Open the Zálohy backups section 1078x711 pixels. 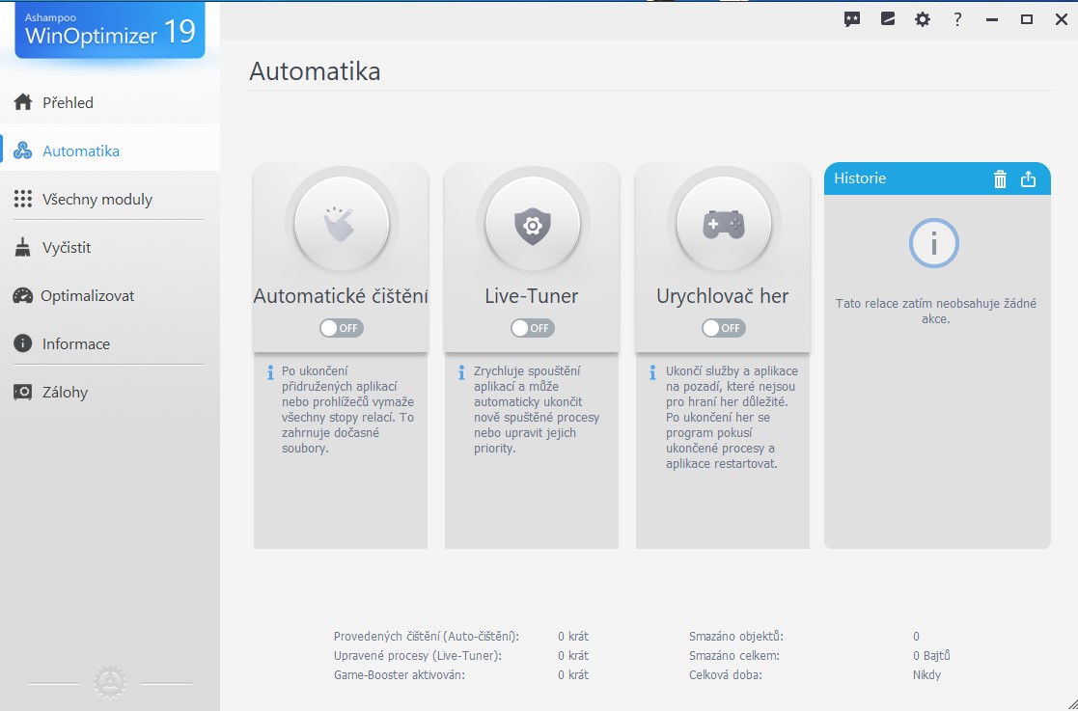pyautogui.click(x=65, y=392)
